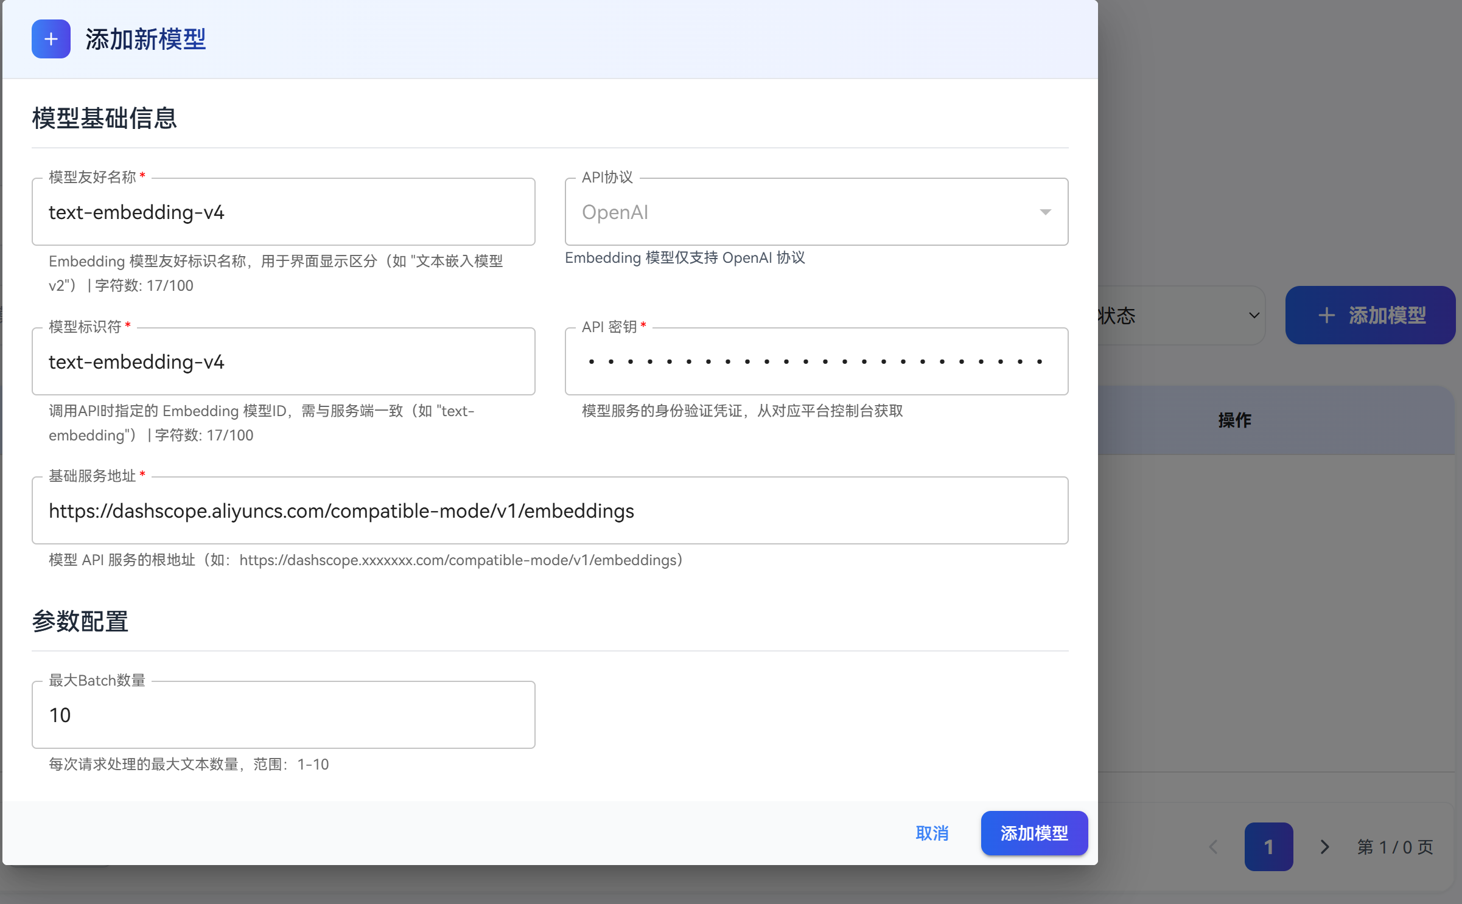Click the plus icon on background 添加模型 button
This screenshot has height=904, width=1462.
(1326, 315)
